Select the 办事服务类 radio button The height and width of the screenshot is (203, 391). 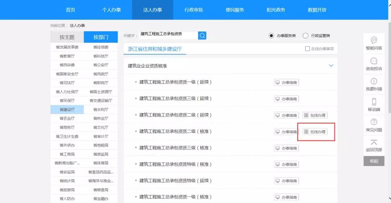pyautogui.click(x=272, y=35)
